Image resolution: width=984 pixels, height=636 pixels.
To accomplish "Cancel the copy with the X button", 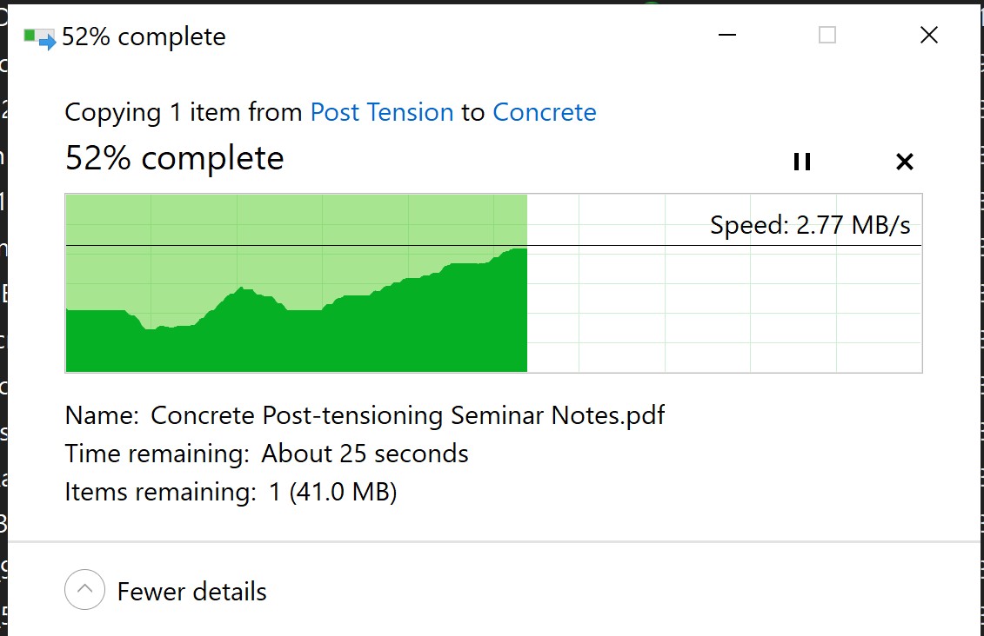I will click(904, 162).
